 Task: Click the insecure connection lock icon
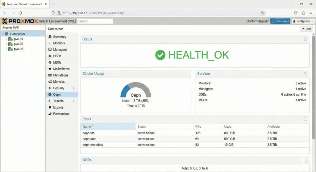click(x=59, y=13)
